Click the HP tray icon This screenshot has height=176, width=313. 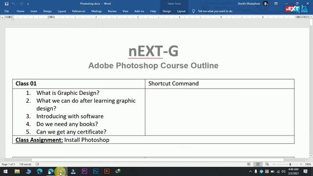point(261,172)
